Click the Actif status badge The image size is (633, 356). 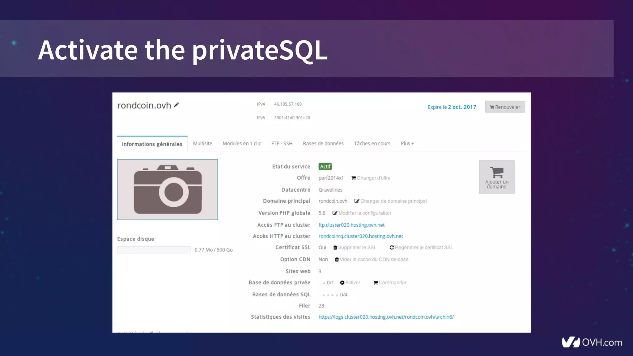coord(325,167)
